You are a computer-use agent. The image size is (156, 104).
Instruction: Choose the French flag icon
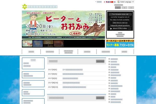pos(109,2)
